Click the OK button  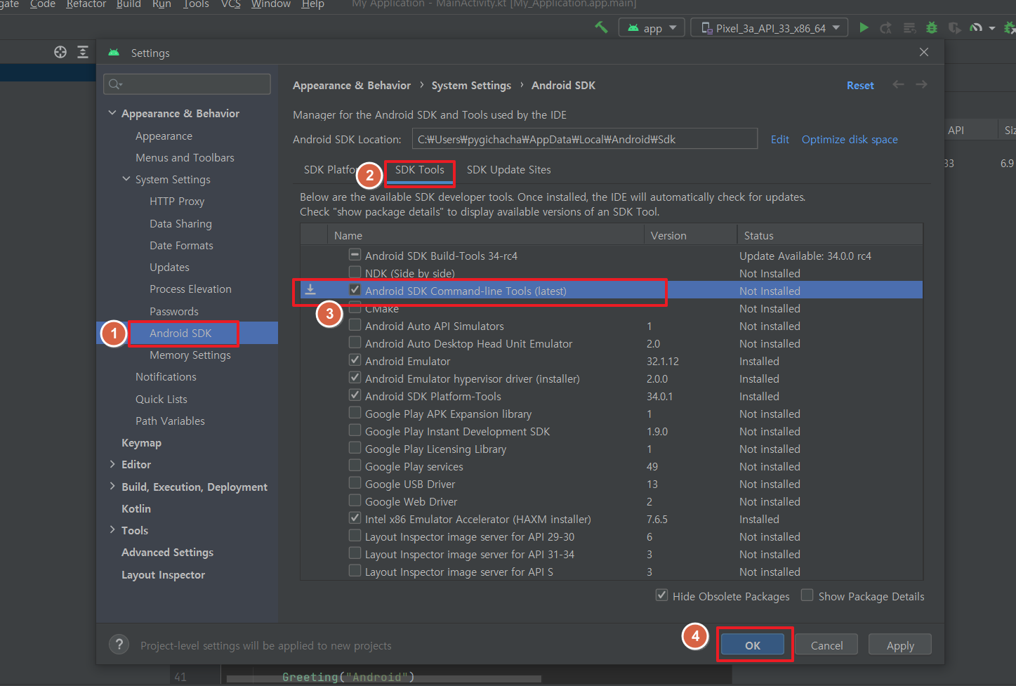pyautogui.click(x=753, y=645)
